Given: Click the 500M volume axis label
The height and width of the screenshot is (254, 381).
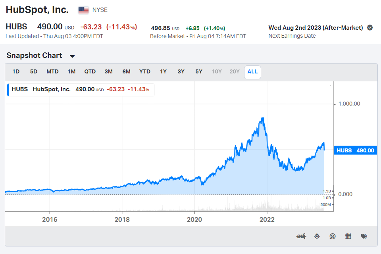Looking at the screenshot, I should pos(325,205).
